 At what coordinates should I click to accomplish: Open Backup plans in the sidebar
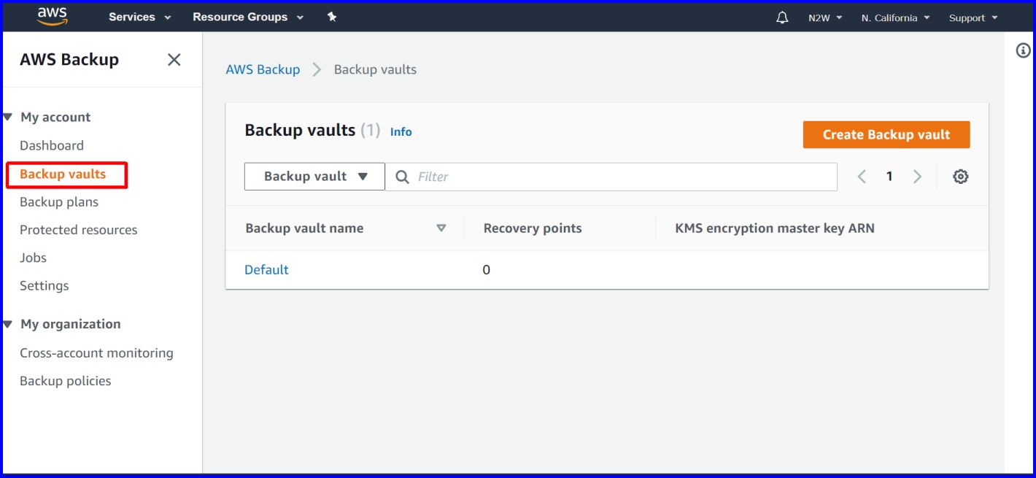tap(59, 202)
